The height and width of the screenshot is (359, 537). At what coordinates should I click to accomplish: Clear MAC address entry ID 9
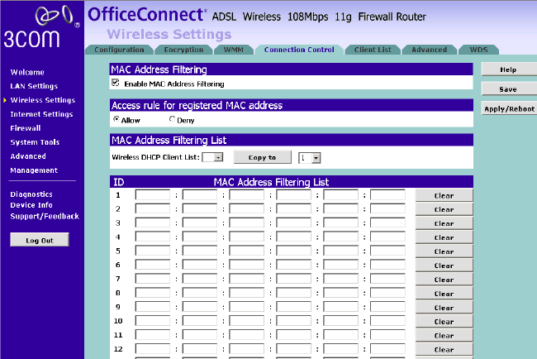pos(444,308)
